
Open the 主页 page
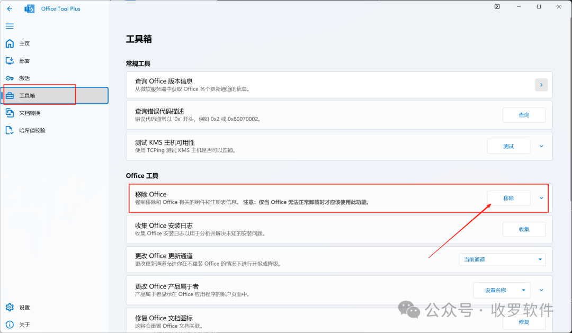(x=55, y=43)
